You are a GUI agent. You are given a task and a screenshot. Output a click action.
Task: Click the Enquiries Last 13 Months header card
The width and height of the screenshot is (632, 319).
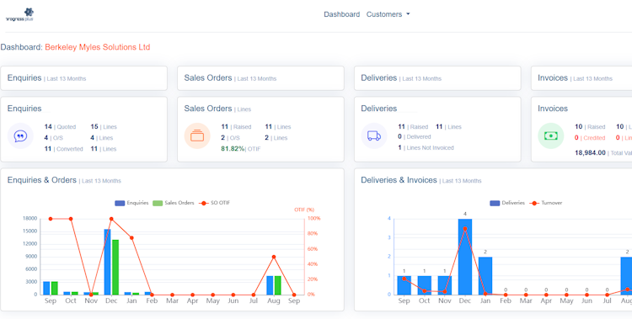point(83,78)
